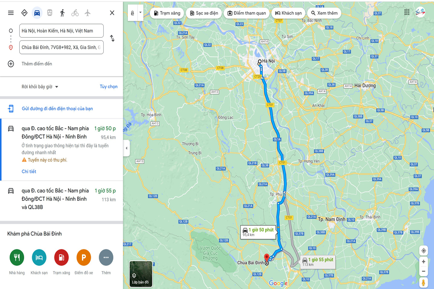Select the flight travel mode icon
Image resolution: width=434 pixels, height=289 pixels.
(87, 13)
